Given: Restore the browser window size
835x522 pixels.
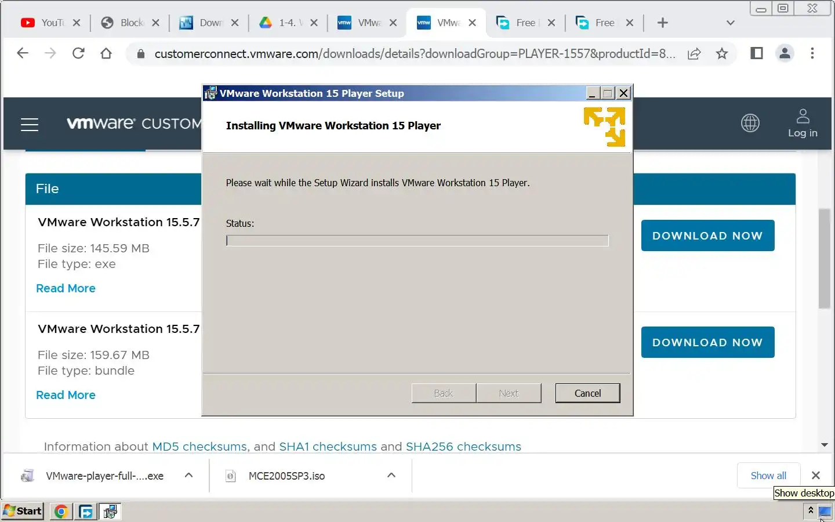Looking at the screenshot, I should (x=783, y=9).
